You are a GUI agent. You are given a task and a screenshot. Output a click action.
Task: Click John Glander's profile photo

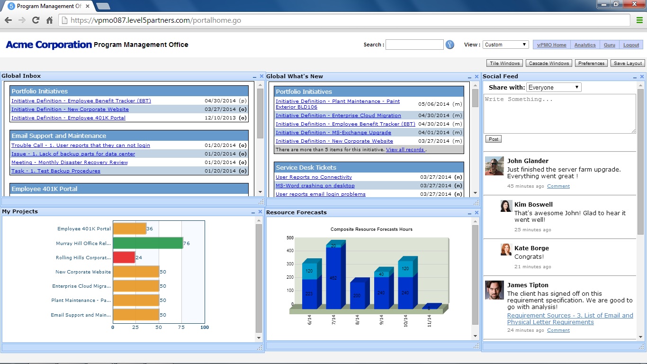point(494,166)
